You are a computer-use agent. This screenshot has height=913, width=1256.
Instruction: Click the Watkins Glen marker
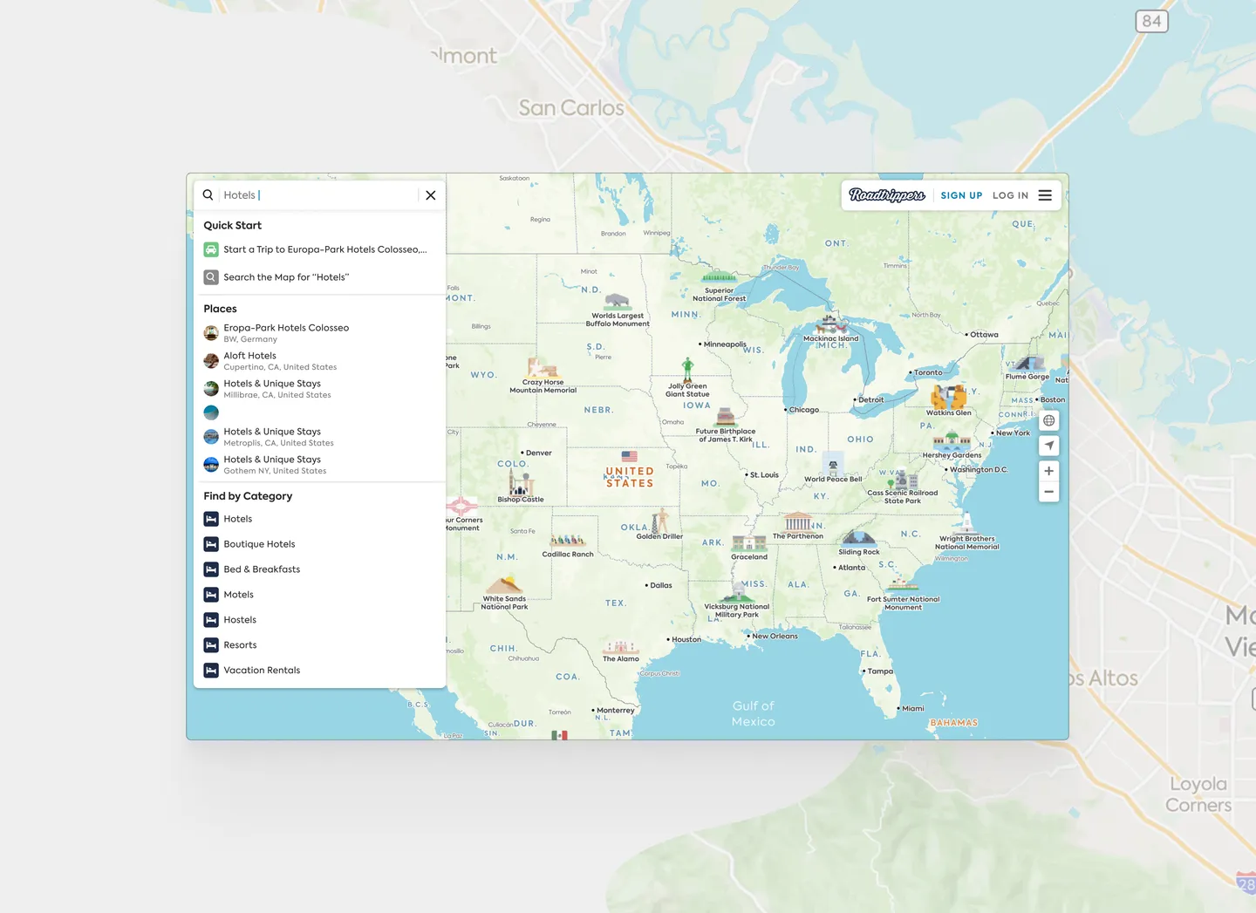(x=949, y=401)
